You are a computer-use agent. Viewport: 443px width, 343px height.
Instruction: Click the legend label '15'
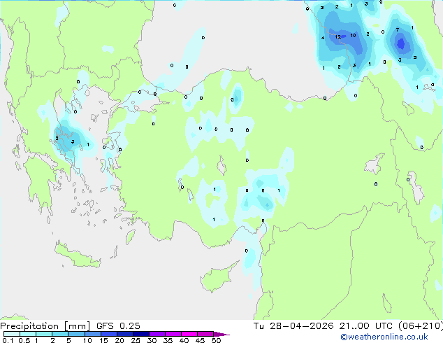[x=103, y=340]
